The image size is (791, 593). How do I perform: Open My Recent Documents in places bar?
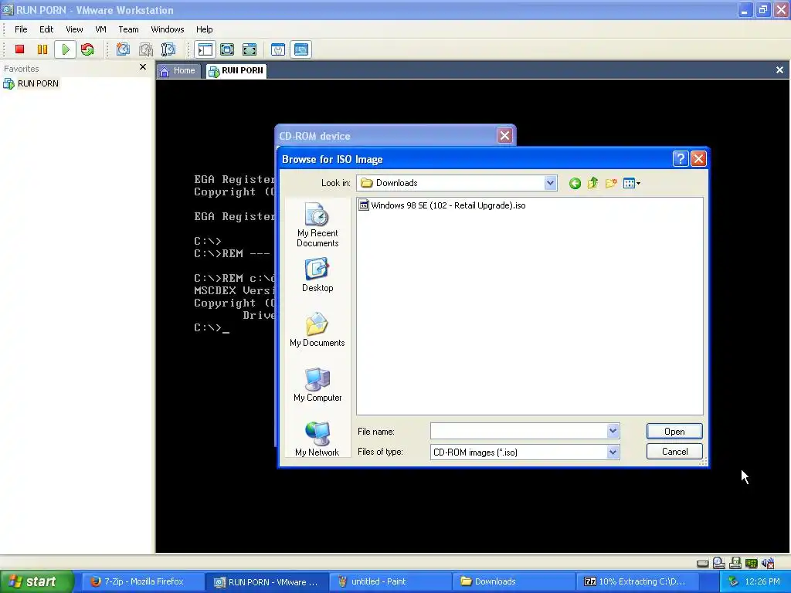coord(317,225)
